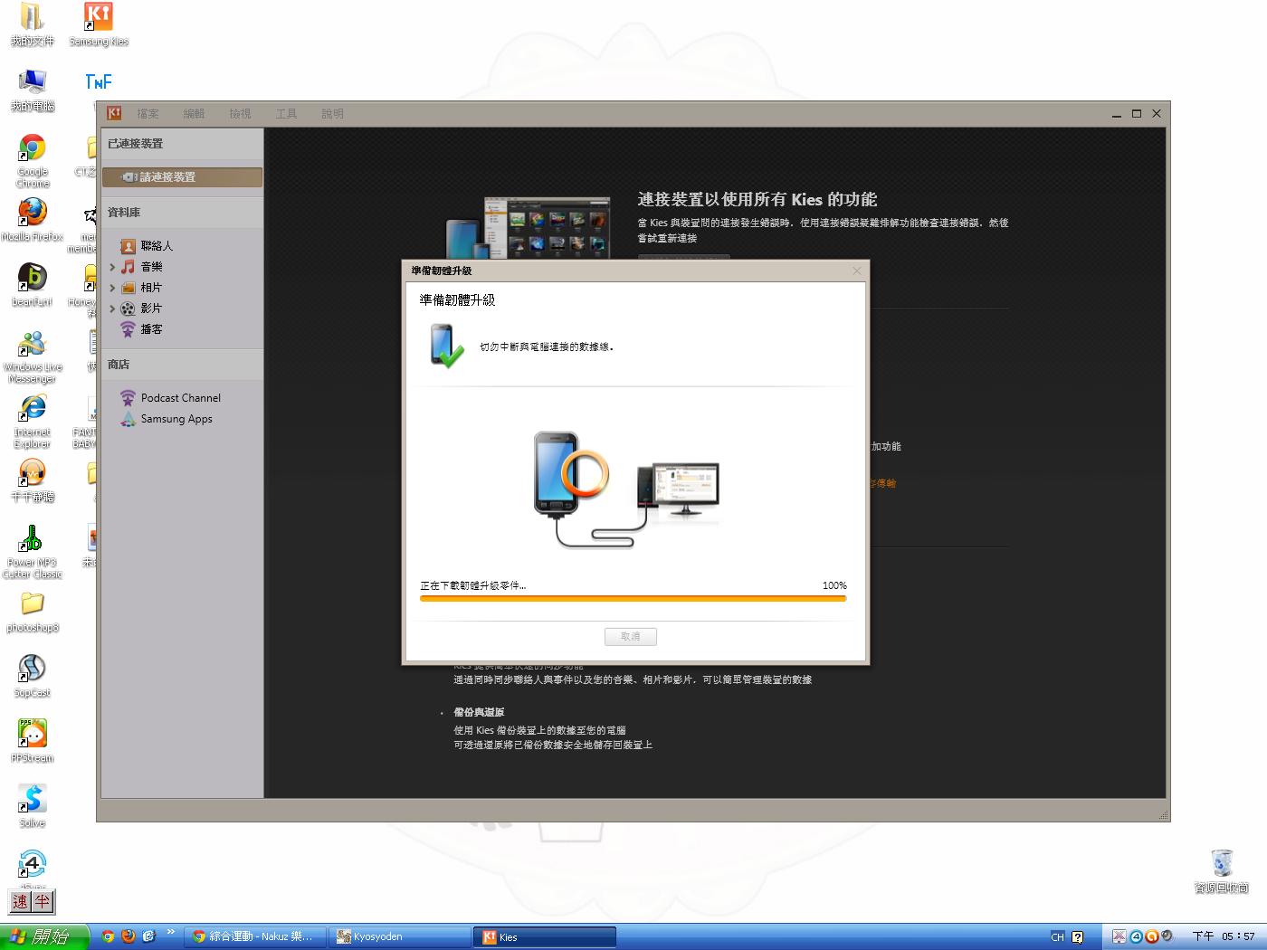Open Windows Live Messenger desktop icon
Screen dimensions: 1267x950
coord(33,356)
